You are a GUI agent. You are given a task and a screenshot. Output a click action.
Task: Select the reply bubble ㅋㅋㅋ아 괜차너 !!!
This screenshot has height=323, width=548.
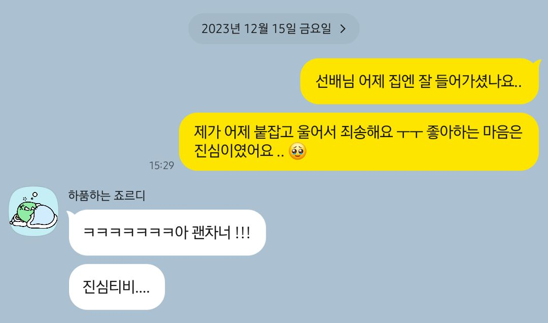click(167, 233)
